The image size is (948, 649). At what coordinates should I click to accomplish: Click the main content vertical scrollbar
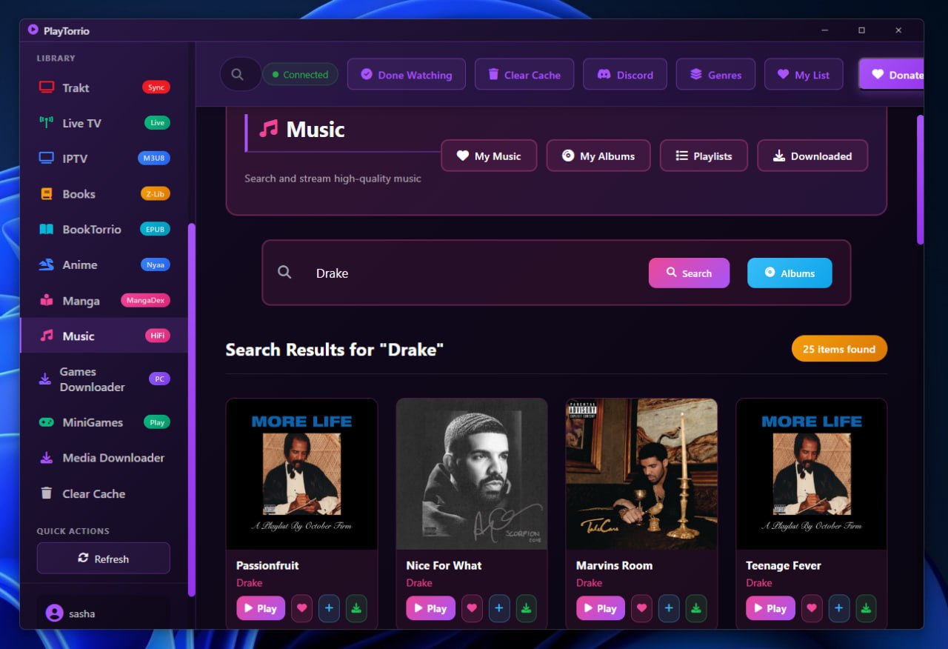pos(921,179)
